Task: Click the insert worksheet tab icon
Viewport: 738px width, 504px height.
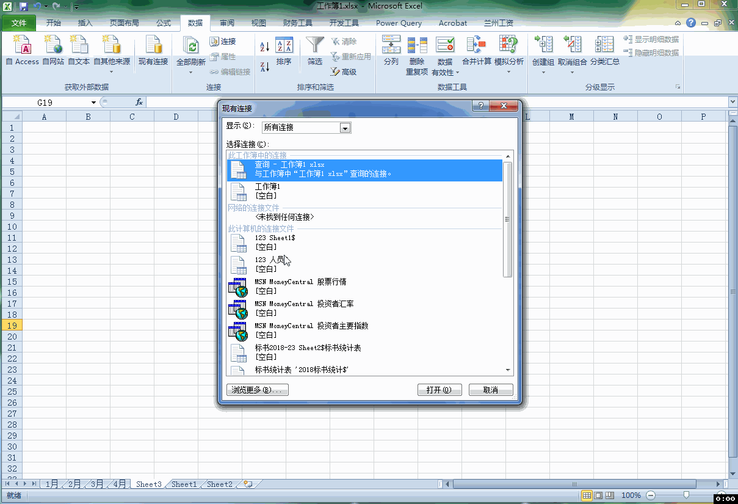Action: [247, 484]
